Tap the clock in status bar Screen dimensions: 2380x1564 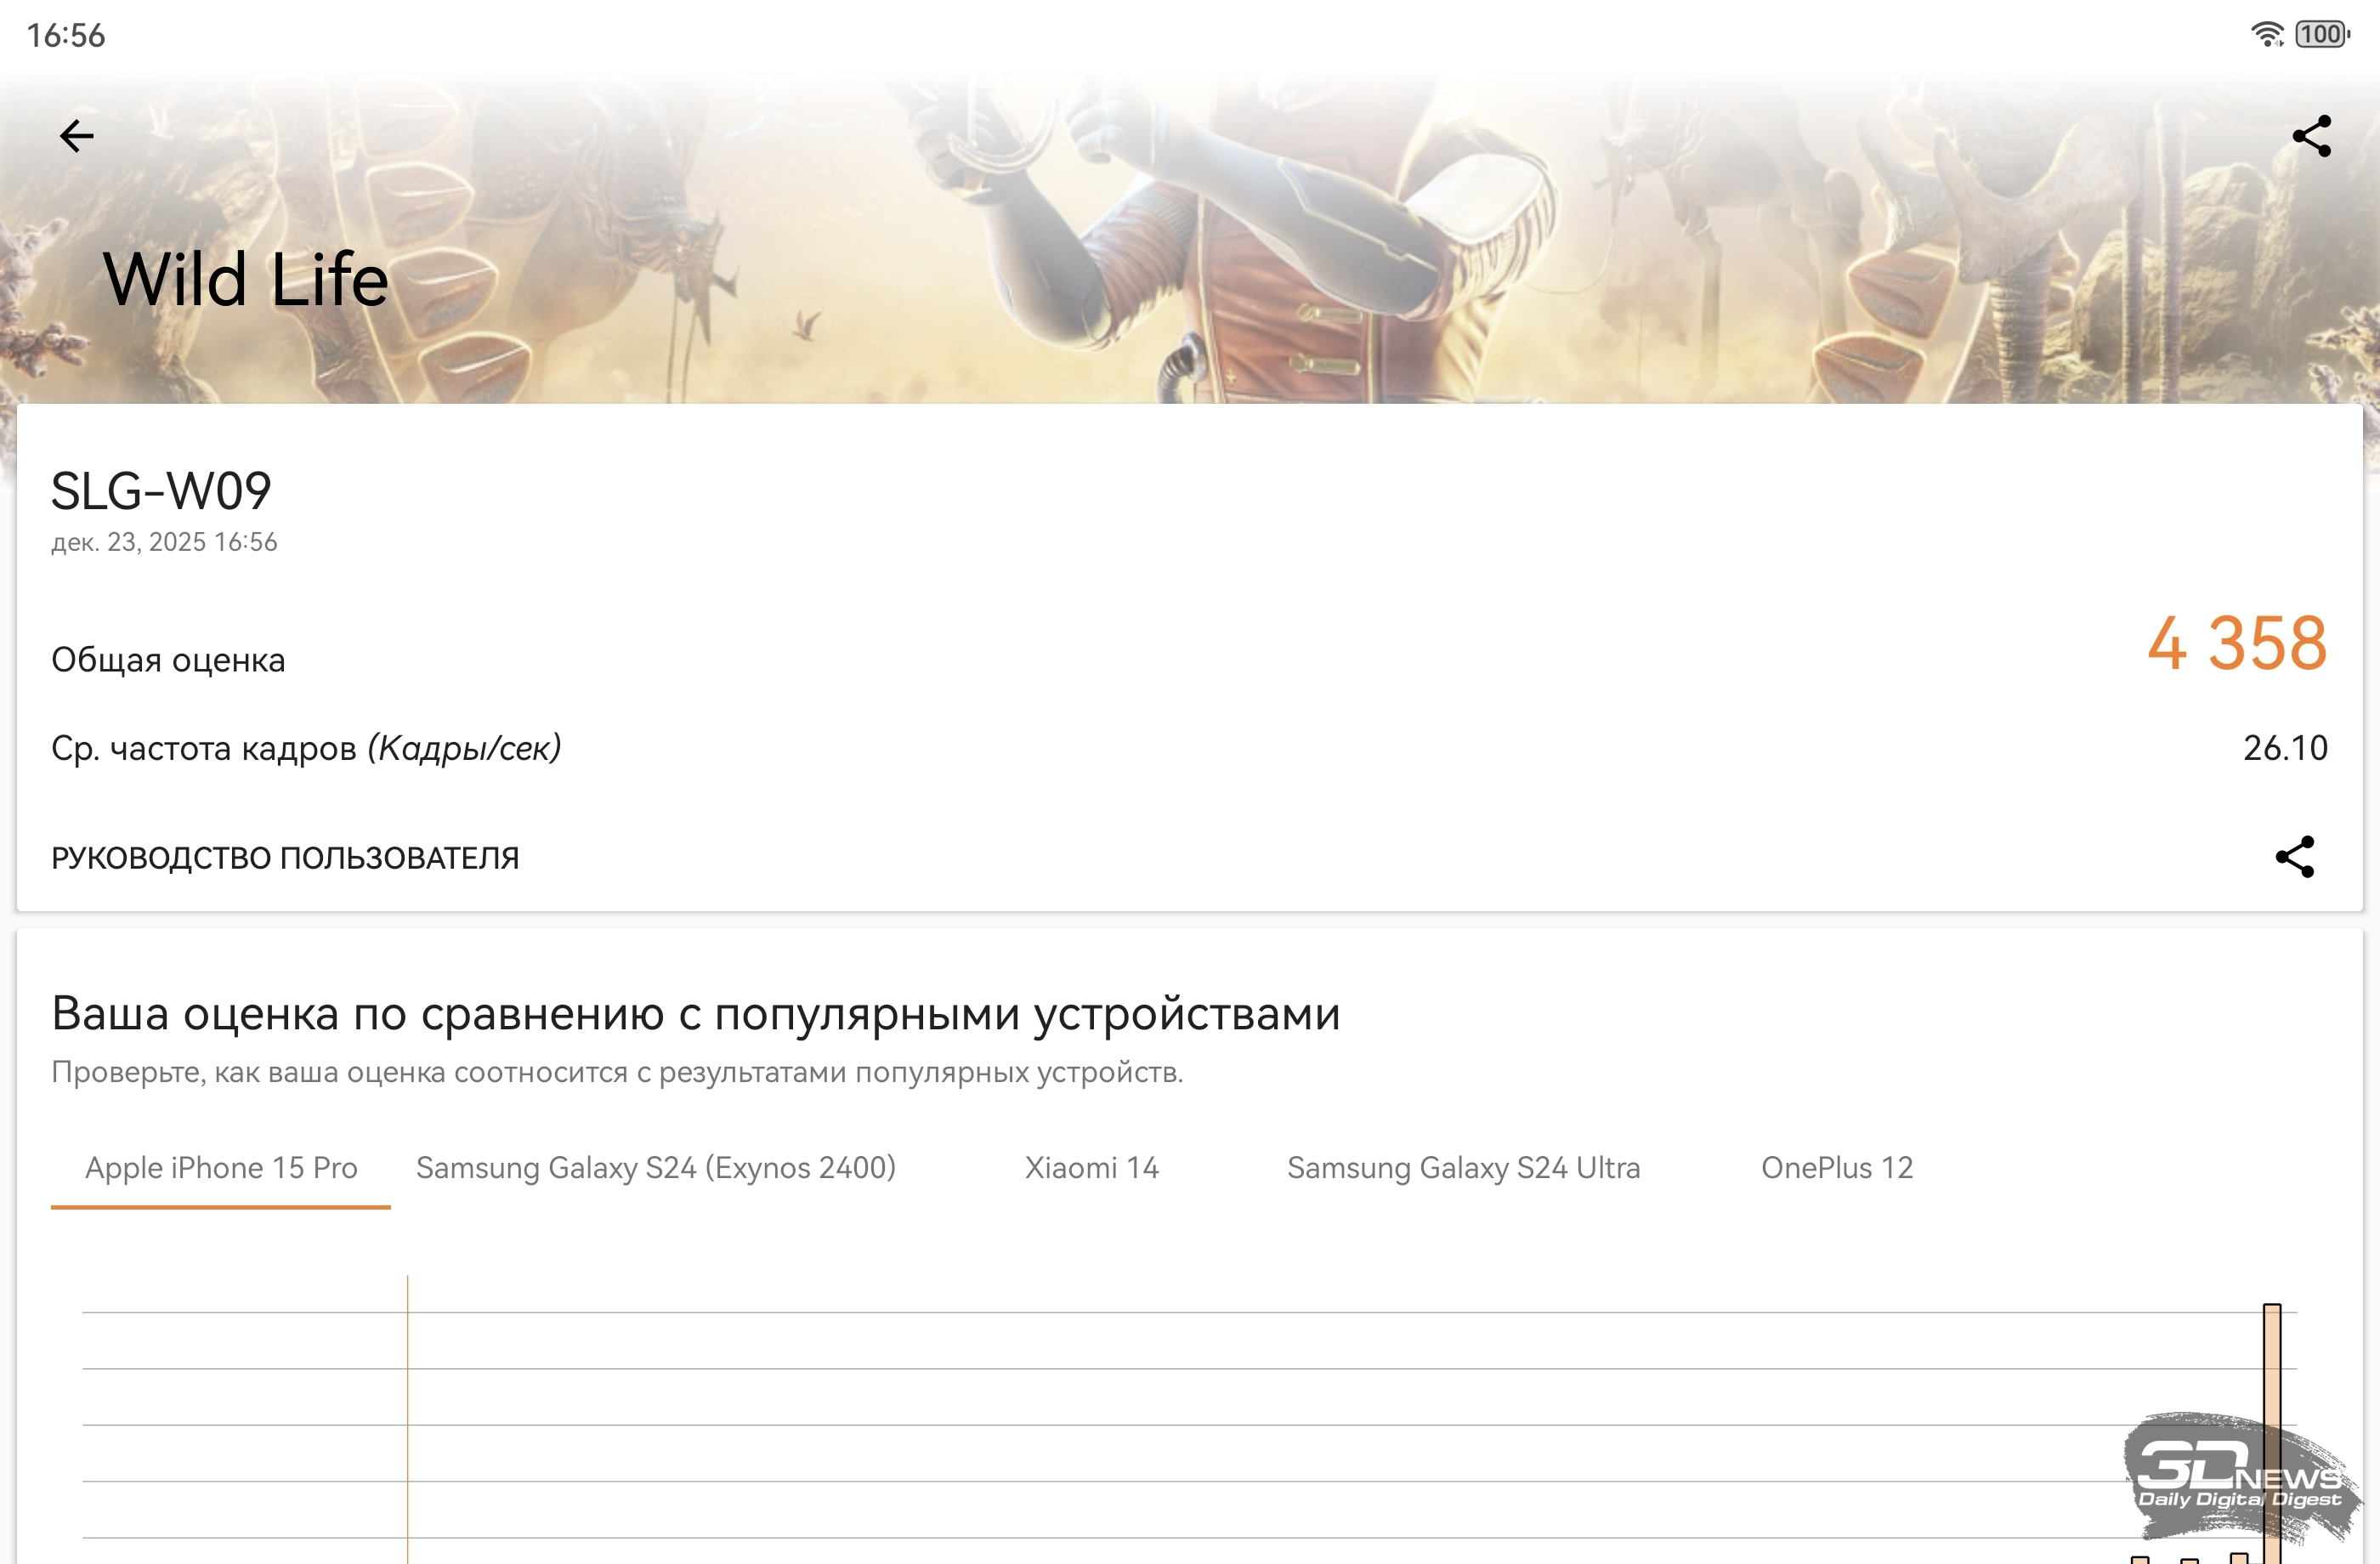point(66,36)
